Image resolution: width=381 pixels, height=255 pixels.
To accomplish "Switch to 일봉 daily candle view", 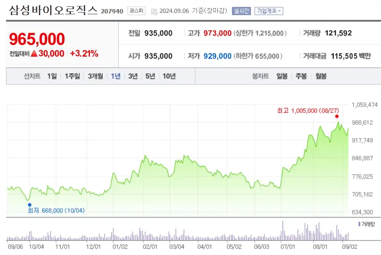I will click(x=281, y=76).
